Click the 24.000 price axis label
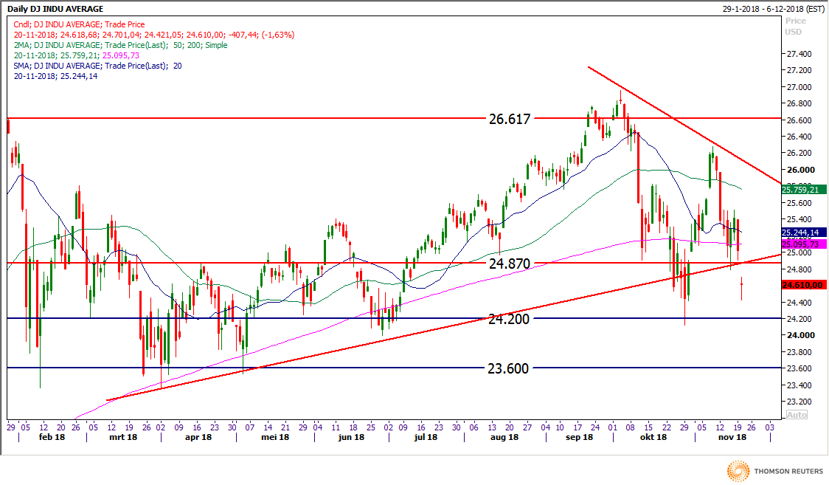This screenshot has width=829, height=485. point(800,335)
